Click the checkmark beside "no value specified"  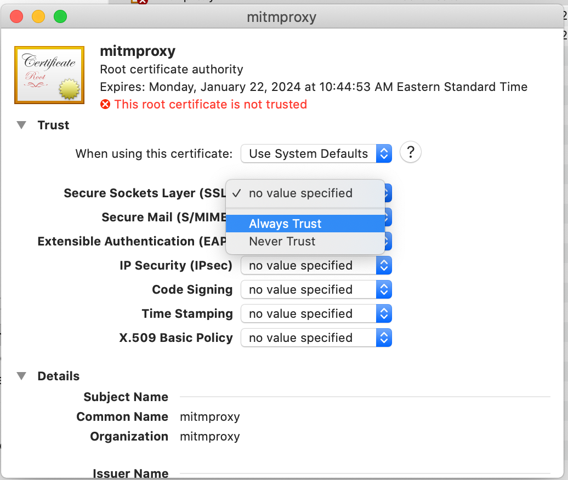237,193
